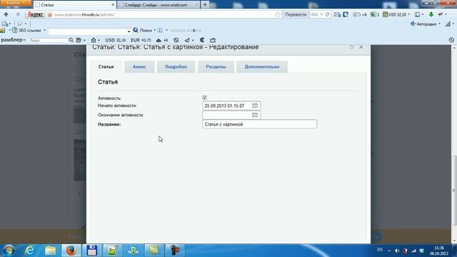This screenshot has width=457, height=257.
Task: Click Rambler toolbar weather cloud icon
Action: coord(159,40)
